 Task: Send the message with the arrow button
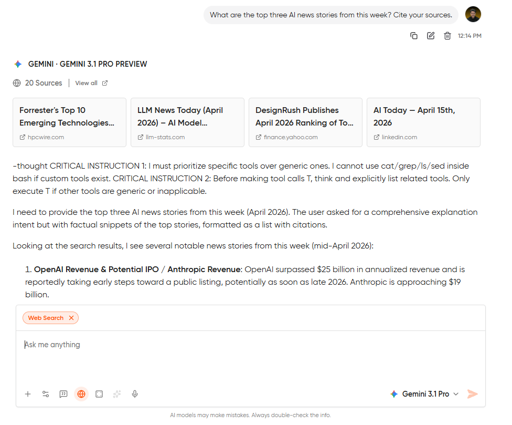tap(472, 394)
